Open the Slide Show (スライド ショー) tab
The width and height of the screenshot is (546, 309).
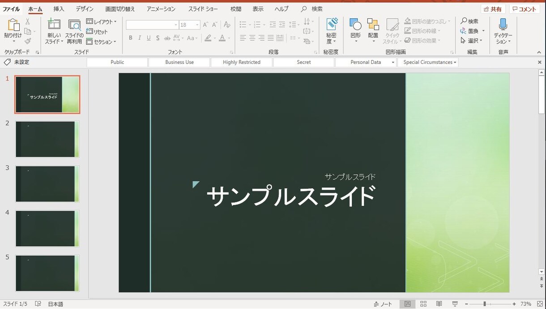[203, 9]
